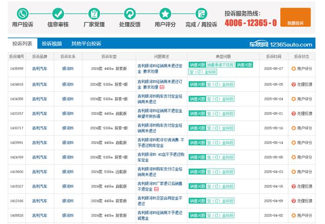Click 用户评分 status icon for complaint 1429991
This screenshot has height=224, width=325.
(293, 143)
